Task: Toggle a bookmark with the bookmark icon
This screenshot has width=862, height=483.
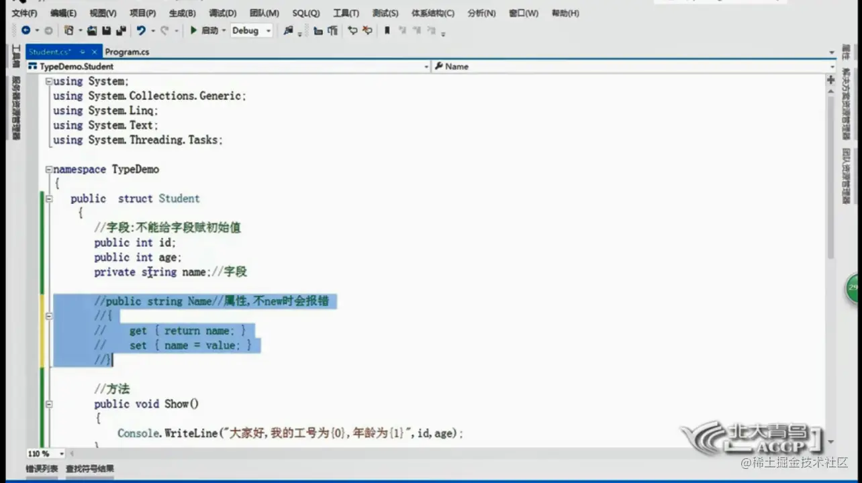Action: pyautogui.click(x=387, y=31)
